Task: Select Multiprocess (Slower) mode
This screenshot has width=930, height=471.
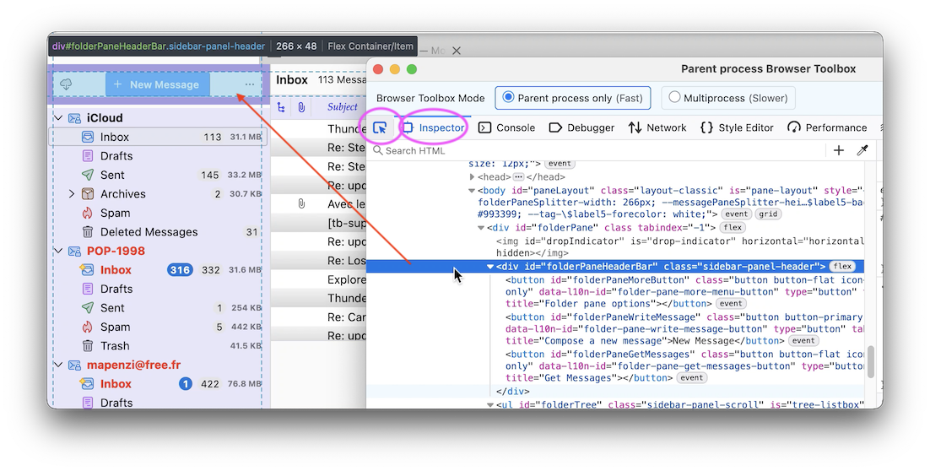Action: click(728, 98)
